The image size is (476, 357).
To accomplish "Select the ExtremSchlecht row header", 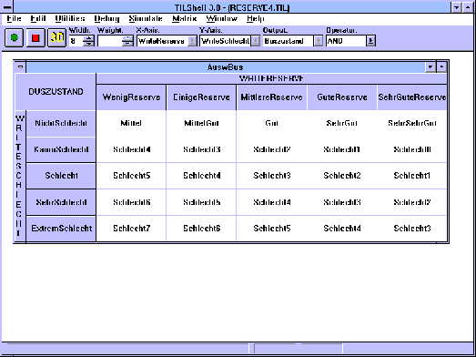I will coord(61,229).
